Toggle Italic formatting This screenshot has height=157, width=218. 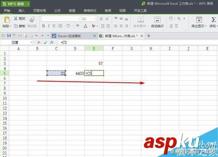pos(49,26)
